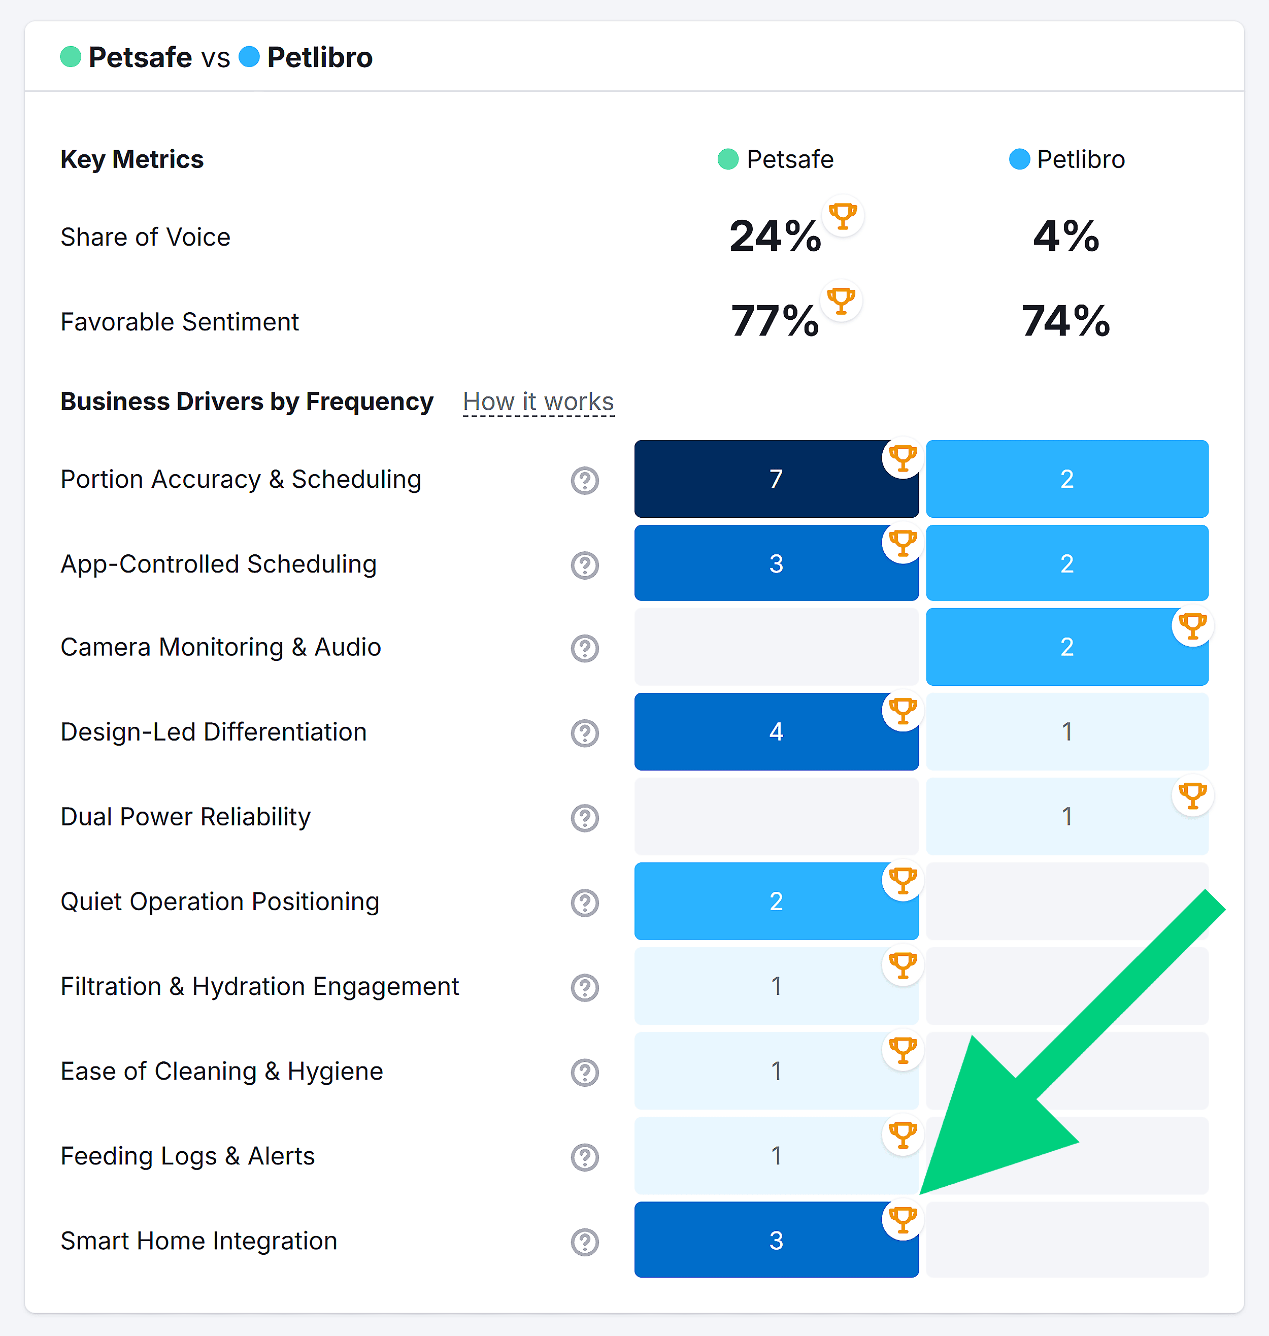Screen dimensions: 1269x1336
Task: Select the Feeding Logs & Alerts bar showing 1
Action: tap(777, 1156)
